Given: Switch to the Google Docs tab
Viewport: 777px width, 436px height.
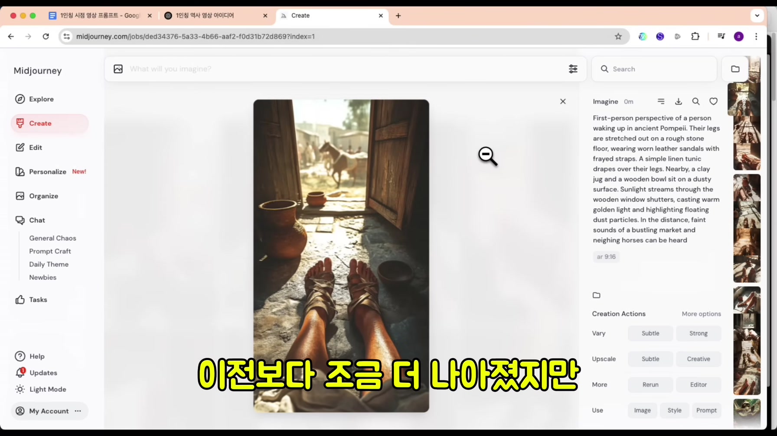Looking at the screenshot, I should [101, 16].
